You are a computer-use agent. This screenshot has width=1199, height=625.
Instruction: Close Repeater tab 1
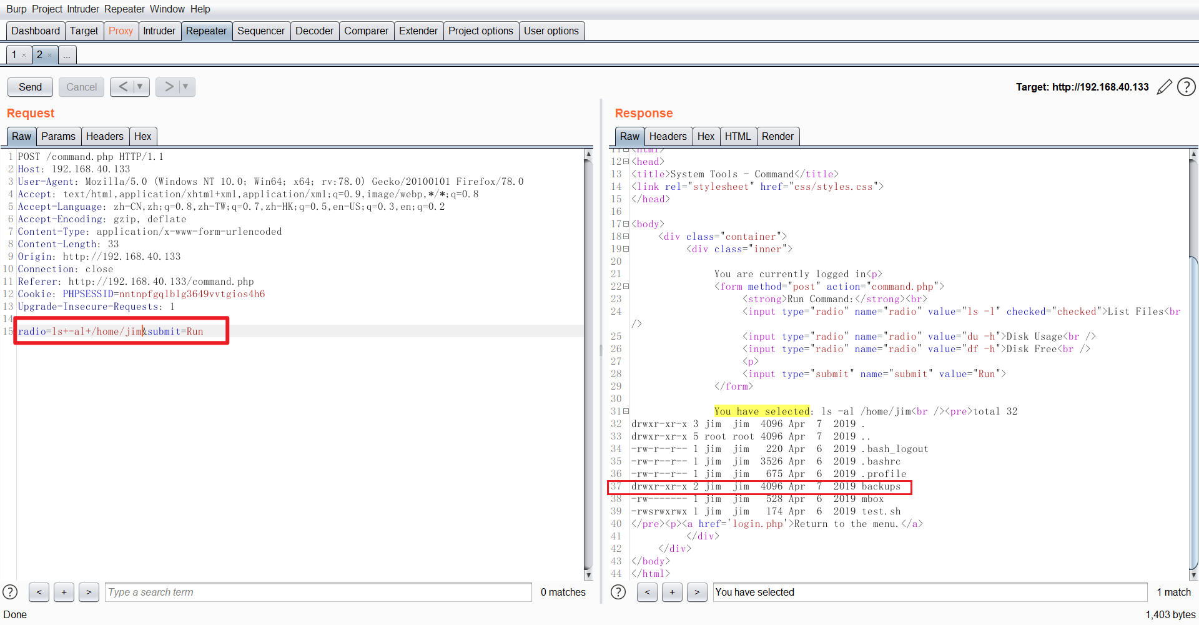(x=24, y=56)
